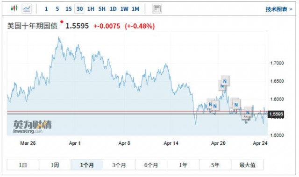Select the 1周 range tab
This screenshot has width=299, height=177.
[x=55, y=164]
